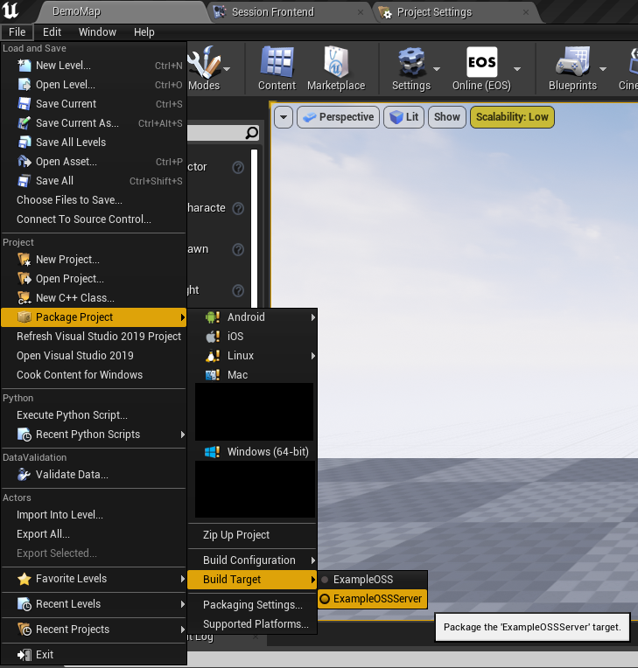Click the Project Settings tab icon
Screen dimensions: 638x668
[385, 12]
